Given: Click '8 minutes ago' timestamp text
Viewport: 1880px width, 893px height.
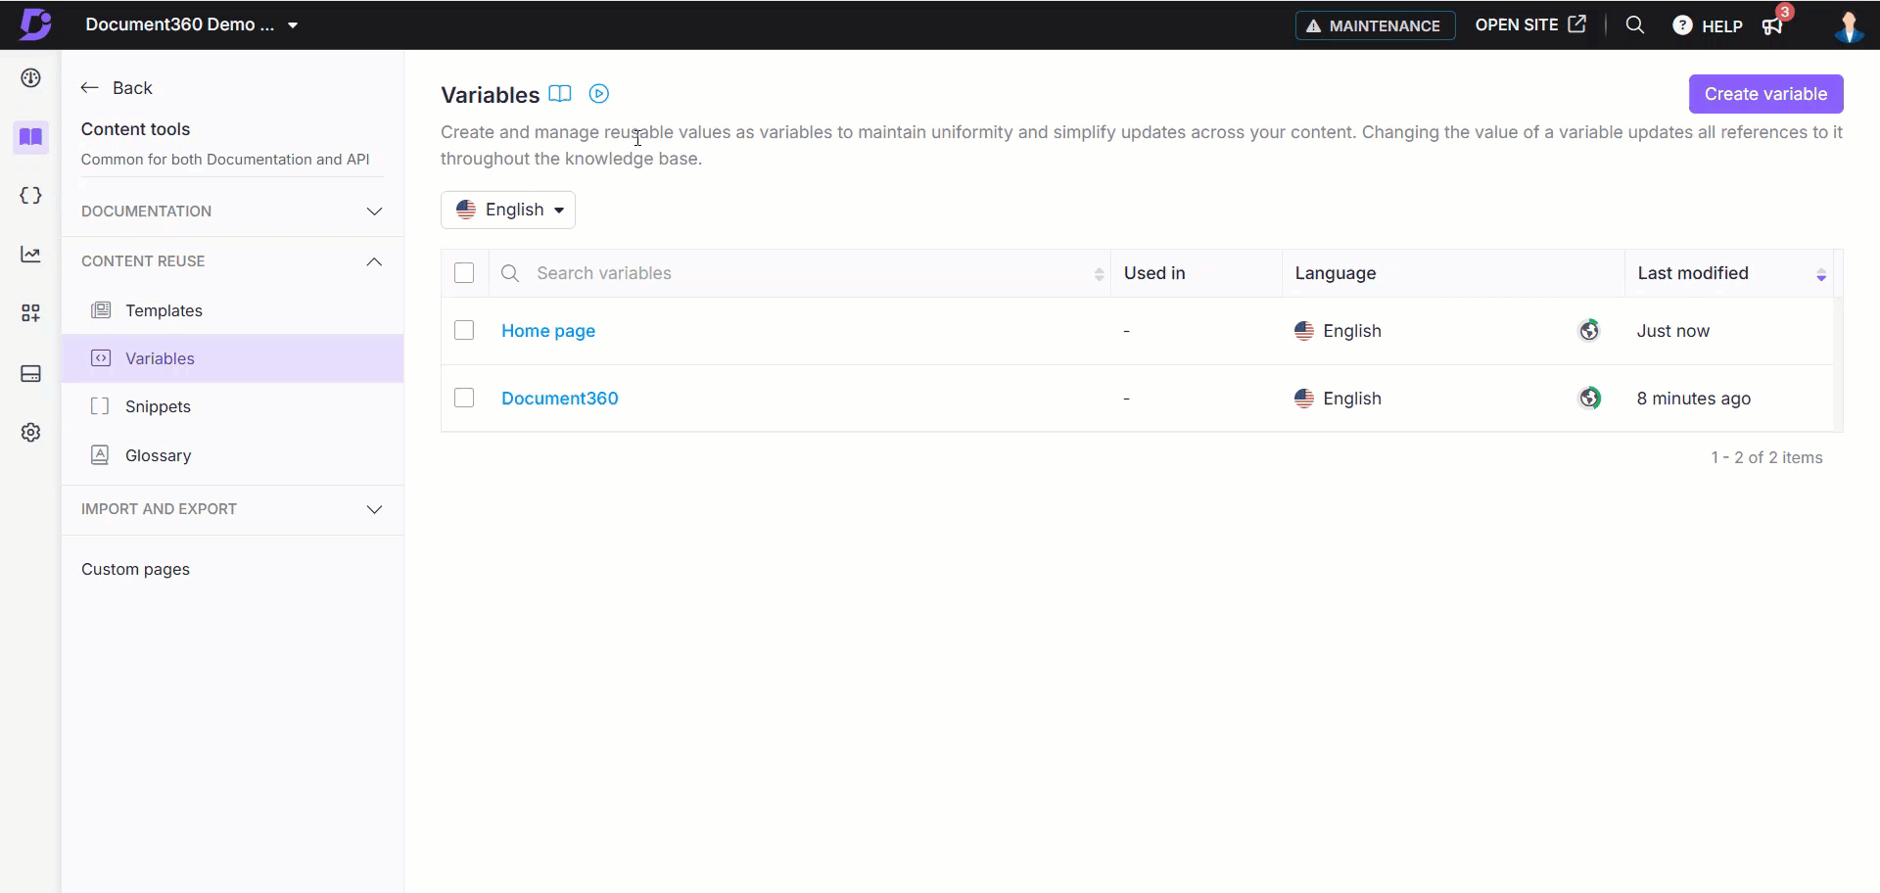Looking at the screenshot, I should (1694, 399).
